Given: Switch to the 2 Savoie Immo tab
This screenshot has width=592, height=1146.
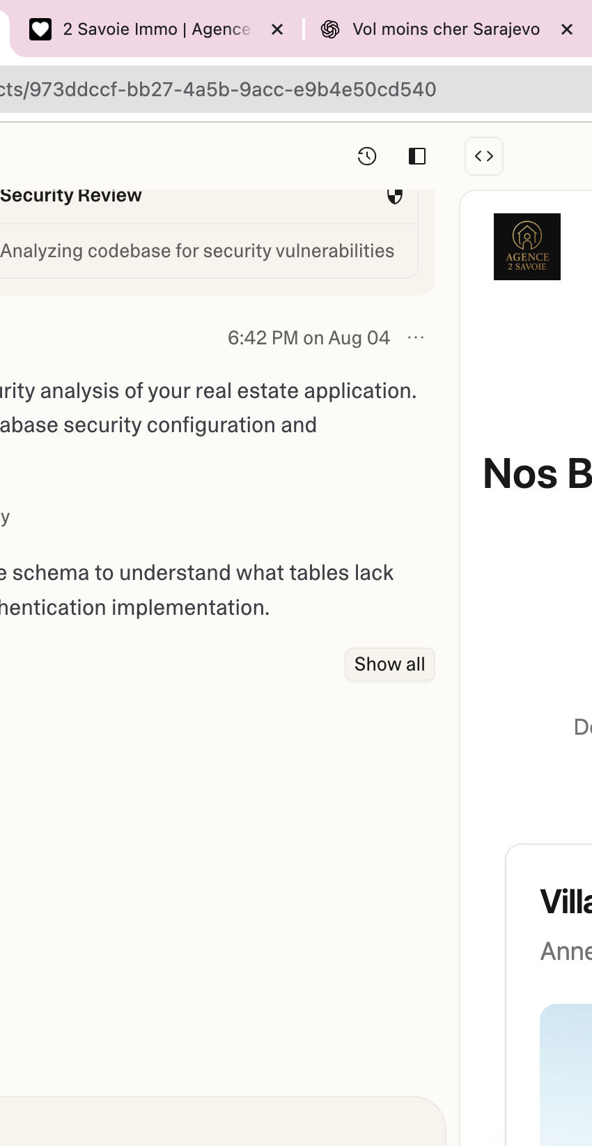Looking at the screenshot, I should [157, 29].
